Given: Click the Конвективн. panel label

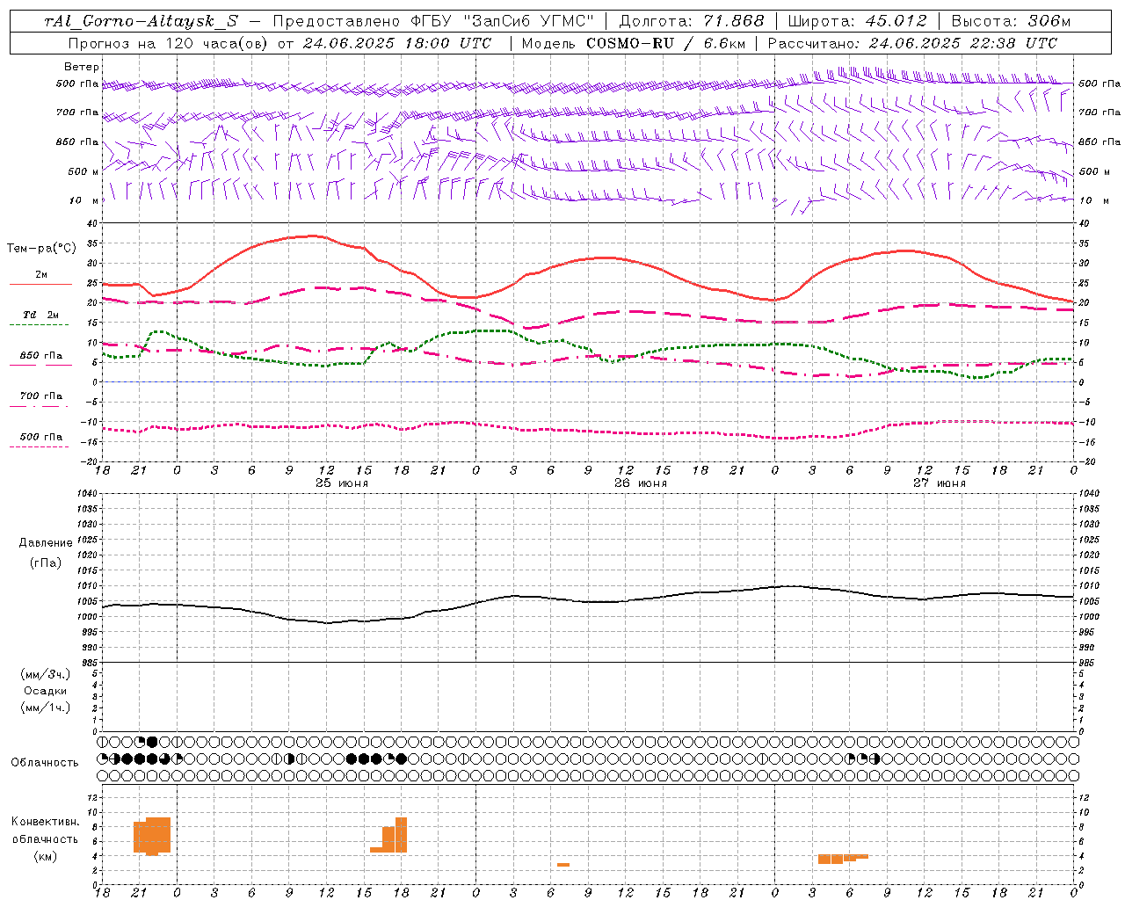Looking at the screenshot, I should pyautogui.click(x=46, y=822).
